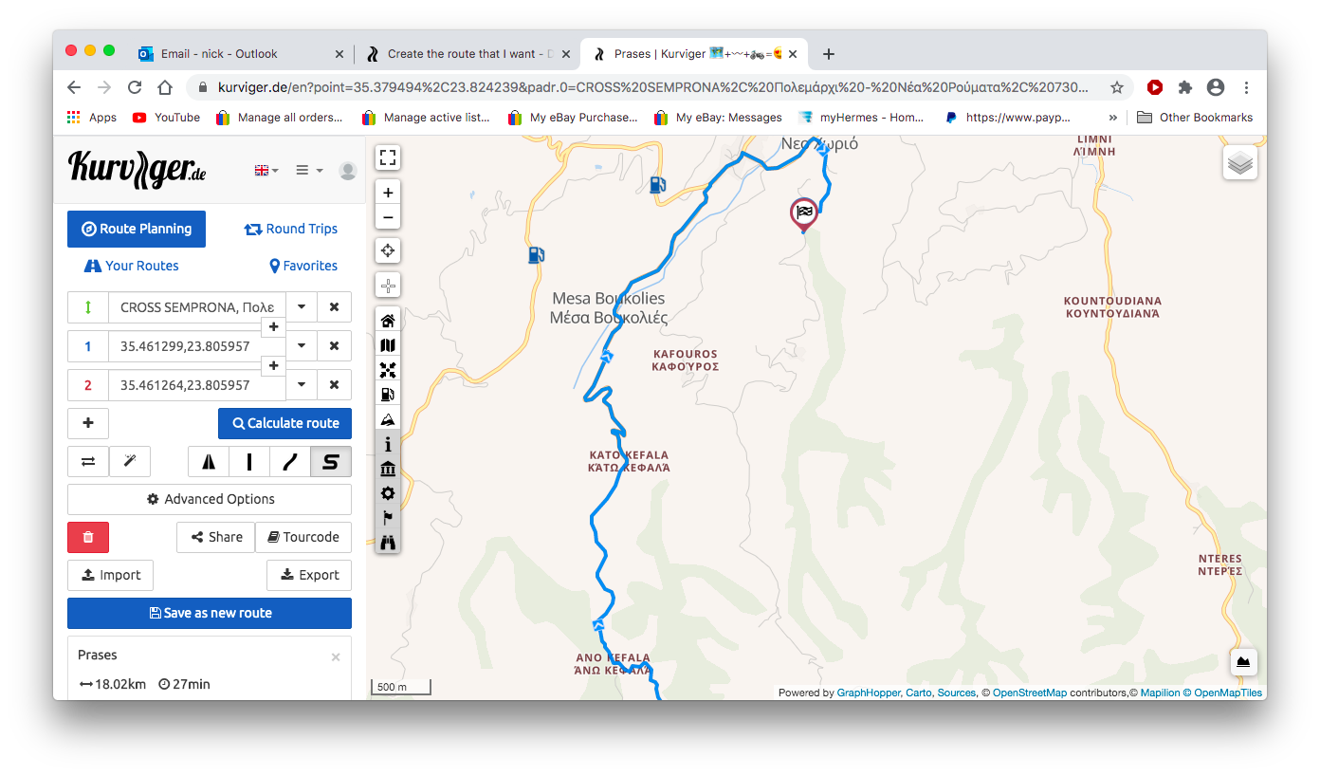The height and width of the screenshot is (776, 1320).
Task: Switch to the Round Trips tab
Action: click(x=290, y=229)
